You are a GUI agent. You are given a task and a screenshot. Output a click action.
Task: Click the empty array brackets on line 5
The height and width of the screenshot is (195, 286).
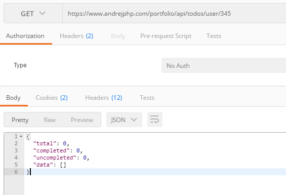click(x=63, y=165)
